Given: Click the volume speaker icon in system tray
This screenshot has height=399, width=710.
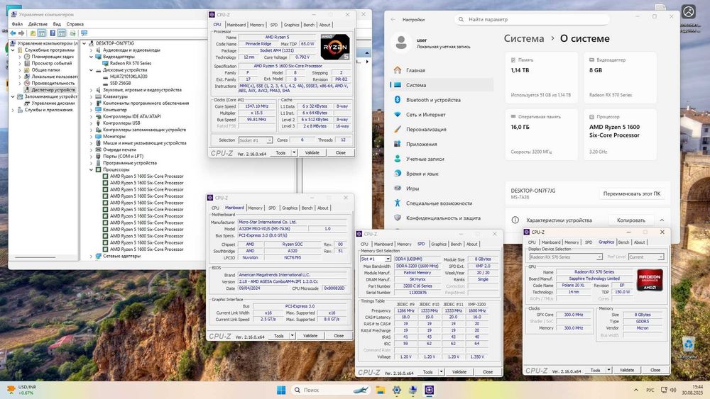Looking at the screenshot, I should tap(673, 390).
